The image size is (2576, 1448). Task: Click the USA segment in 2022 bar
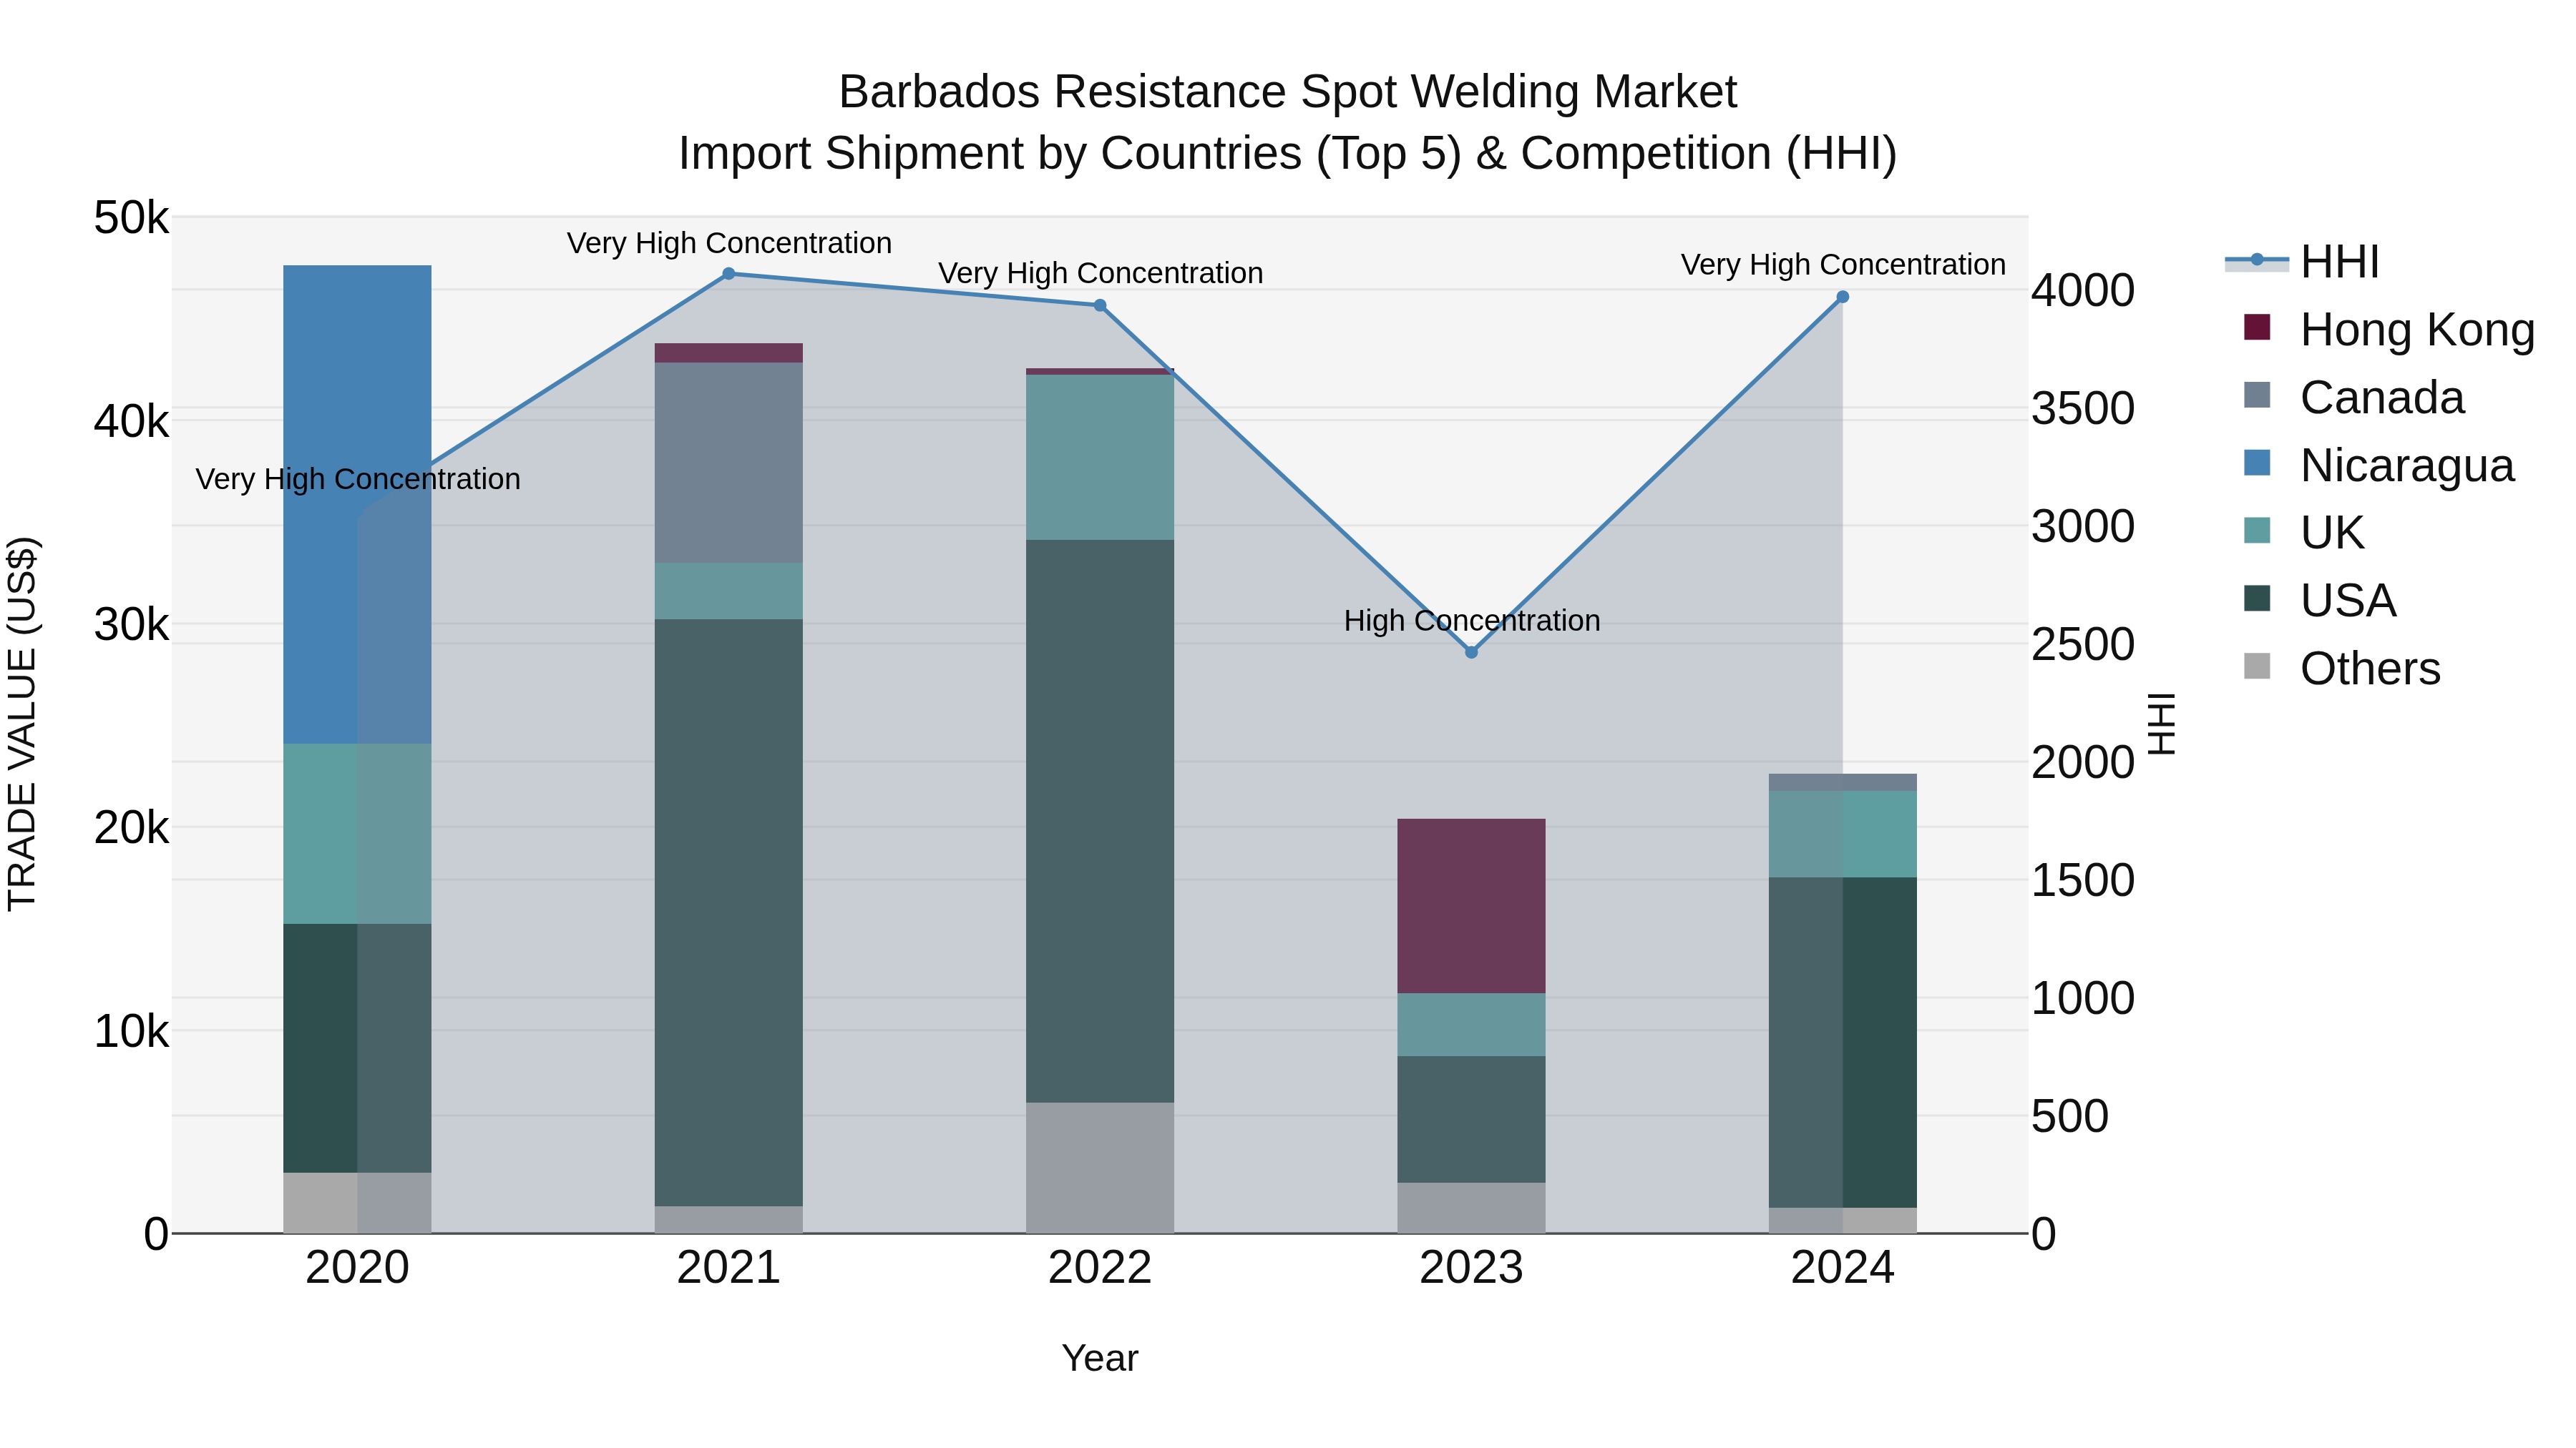pyautogui.click(x=1100, y=822)
